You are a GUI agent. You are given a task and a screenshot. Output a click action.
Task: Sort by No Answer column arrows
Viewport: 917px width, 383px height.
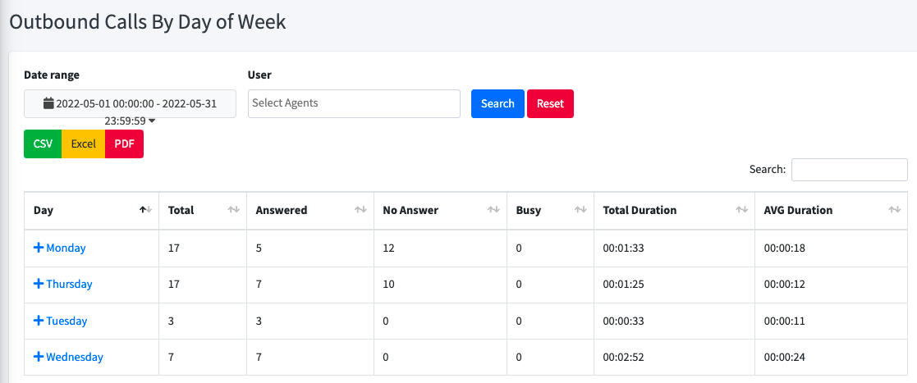pyautogui.click(x=493, y=210)
